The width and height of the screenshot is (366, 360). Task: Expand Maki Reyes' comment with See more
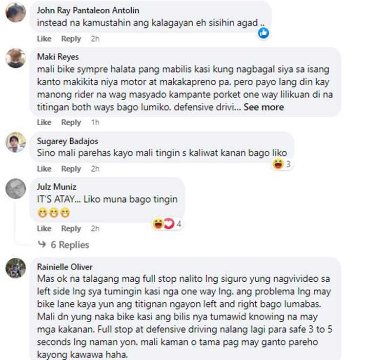[x=264, y=107]
